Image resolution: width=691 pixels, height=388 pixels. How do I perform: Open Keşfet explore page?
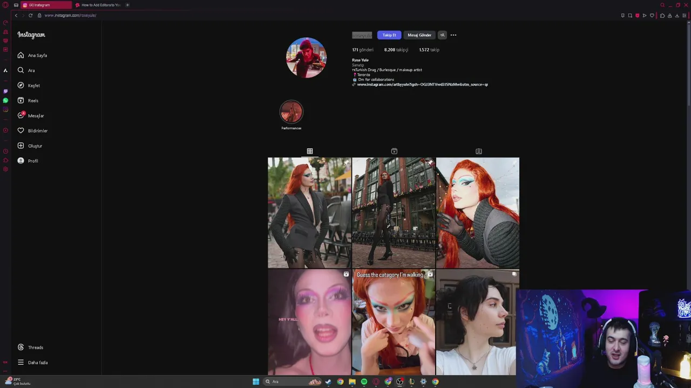(29, 86)
